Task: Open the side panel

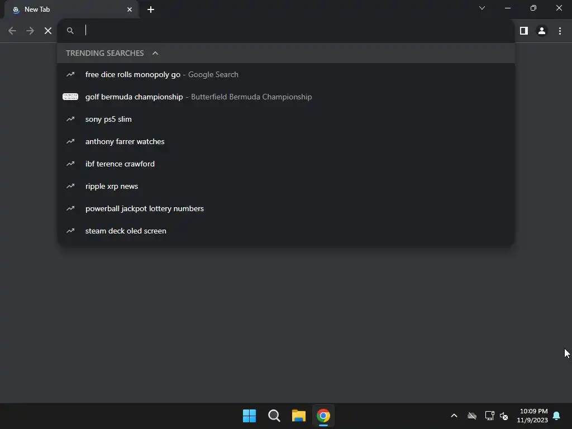Action: point(524,31)
